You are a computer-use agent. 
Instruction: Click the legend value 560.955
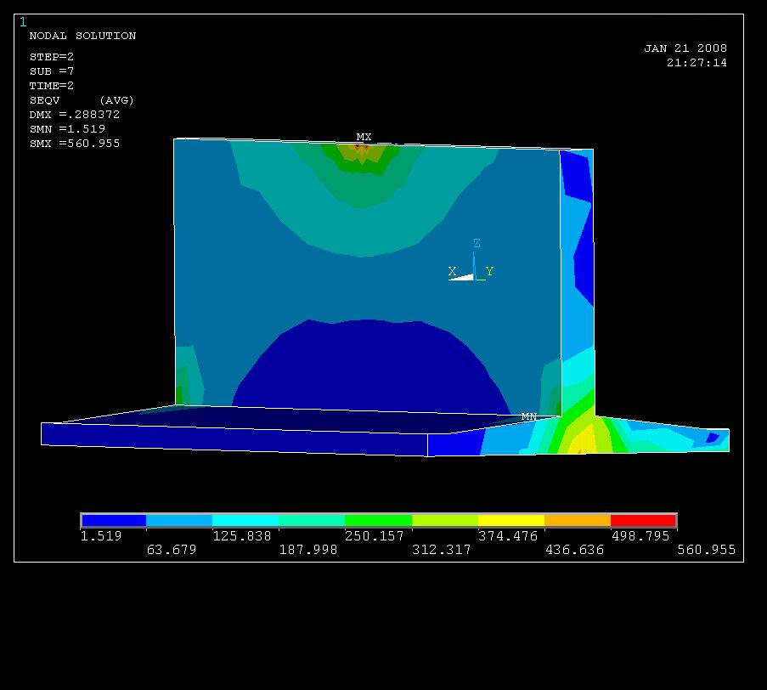707,550
